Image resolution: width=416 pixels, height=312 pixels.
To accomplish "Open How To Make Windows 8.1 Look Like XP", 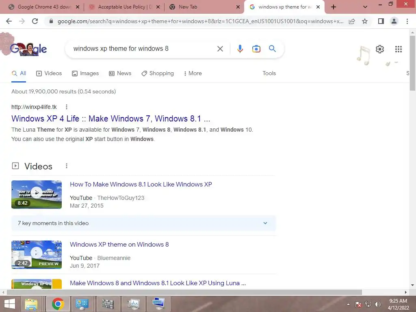I will coord(141,184).
